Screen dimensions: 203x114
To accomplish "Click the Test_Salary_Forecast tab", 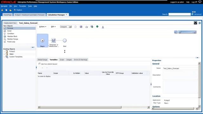I will pyautogui.click(x=28, y=23).
